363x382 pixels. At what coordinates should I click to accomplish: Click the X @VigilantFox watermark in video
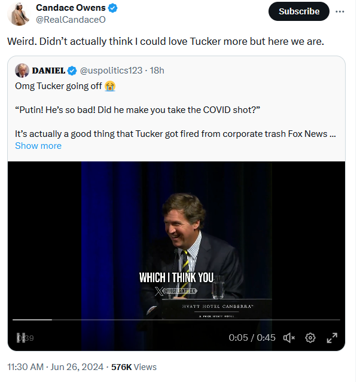pyautogui.click(x=176, y=291)
